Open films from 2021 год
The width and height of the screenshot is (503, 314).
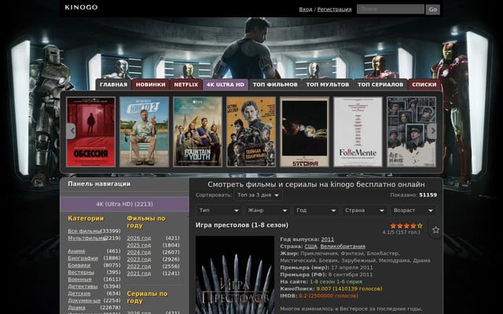point(138,273)
